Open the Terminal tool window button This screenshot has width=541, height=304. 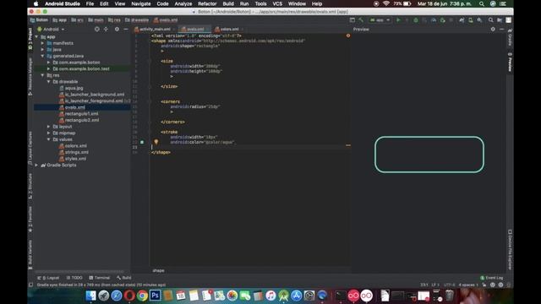pyautogui.click(x=100, y=278)
